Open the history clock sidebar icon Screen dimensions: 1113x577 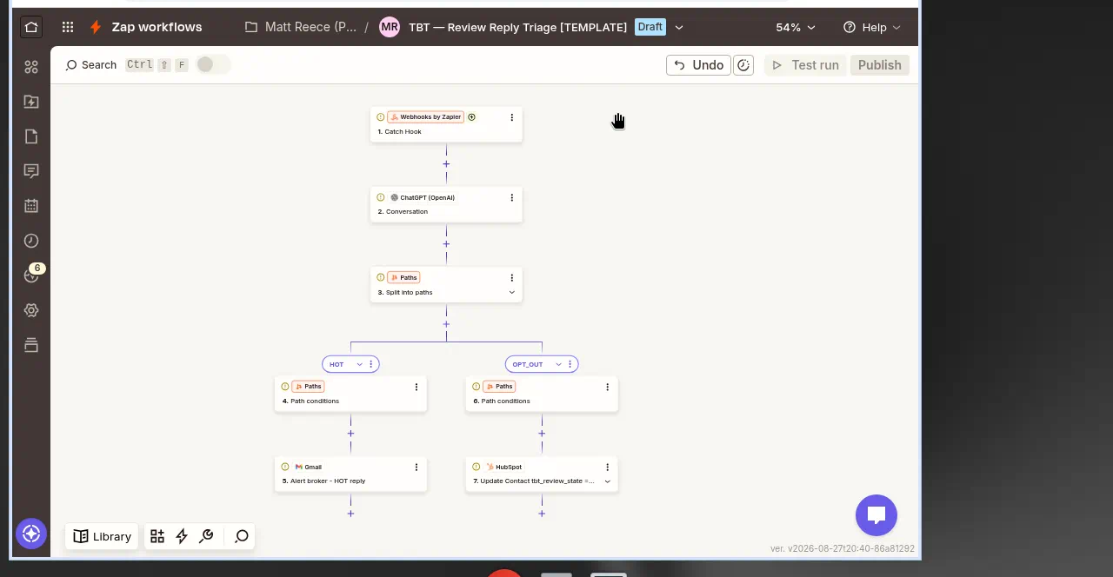(x=31, y=241)
